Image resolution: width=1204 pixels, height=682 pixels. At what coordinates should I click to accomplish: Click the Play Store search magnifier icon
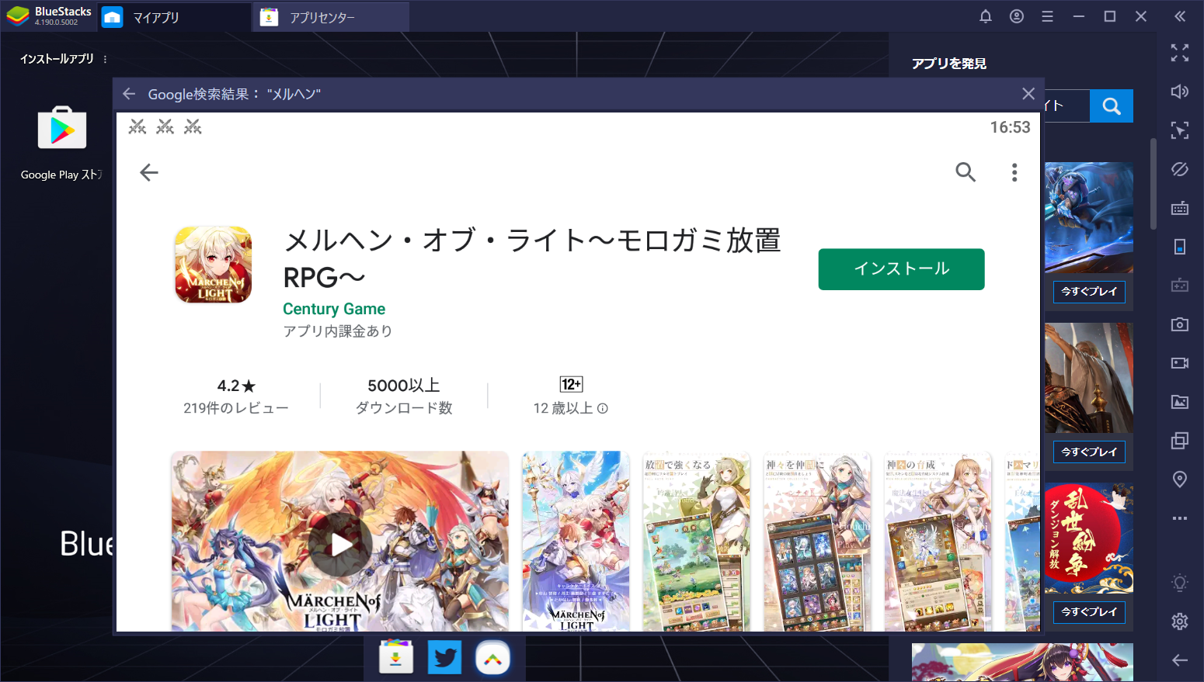pos(966,172)
